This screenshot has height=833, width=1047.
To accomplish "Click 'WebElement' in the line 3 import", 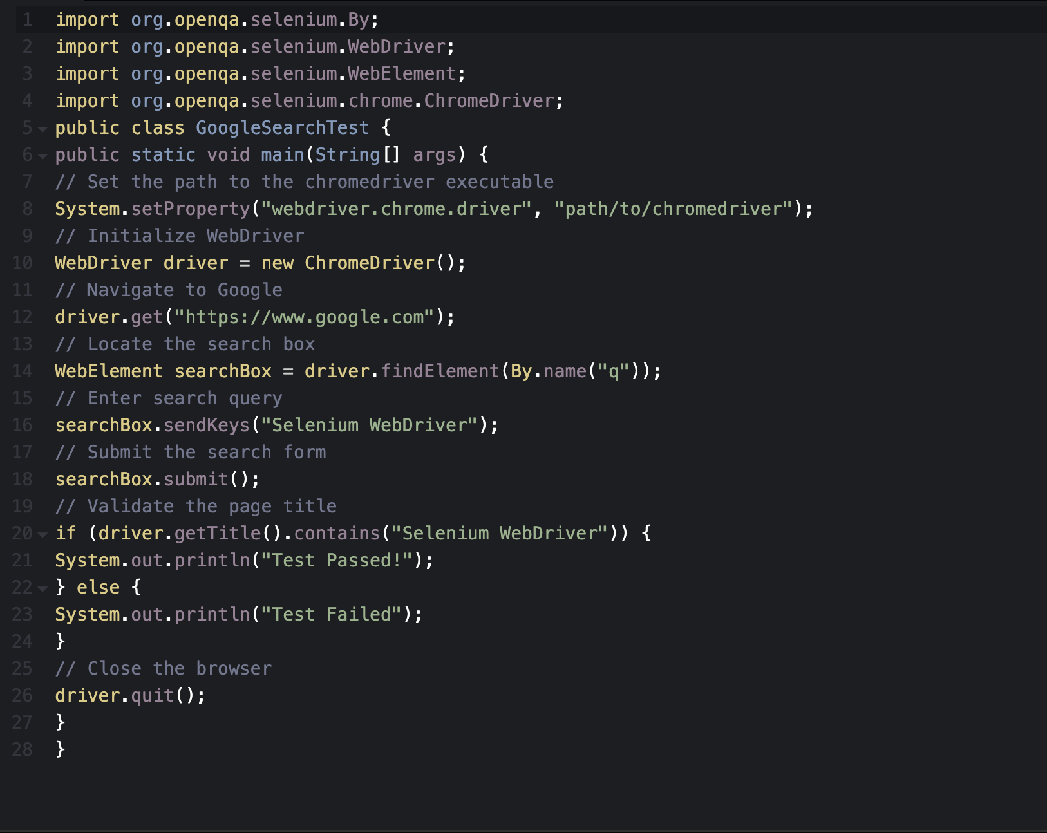I will click(x=402, y=74).
